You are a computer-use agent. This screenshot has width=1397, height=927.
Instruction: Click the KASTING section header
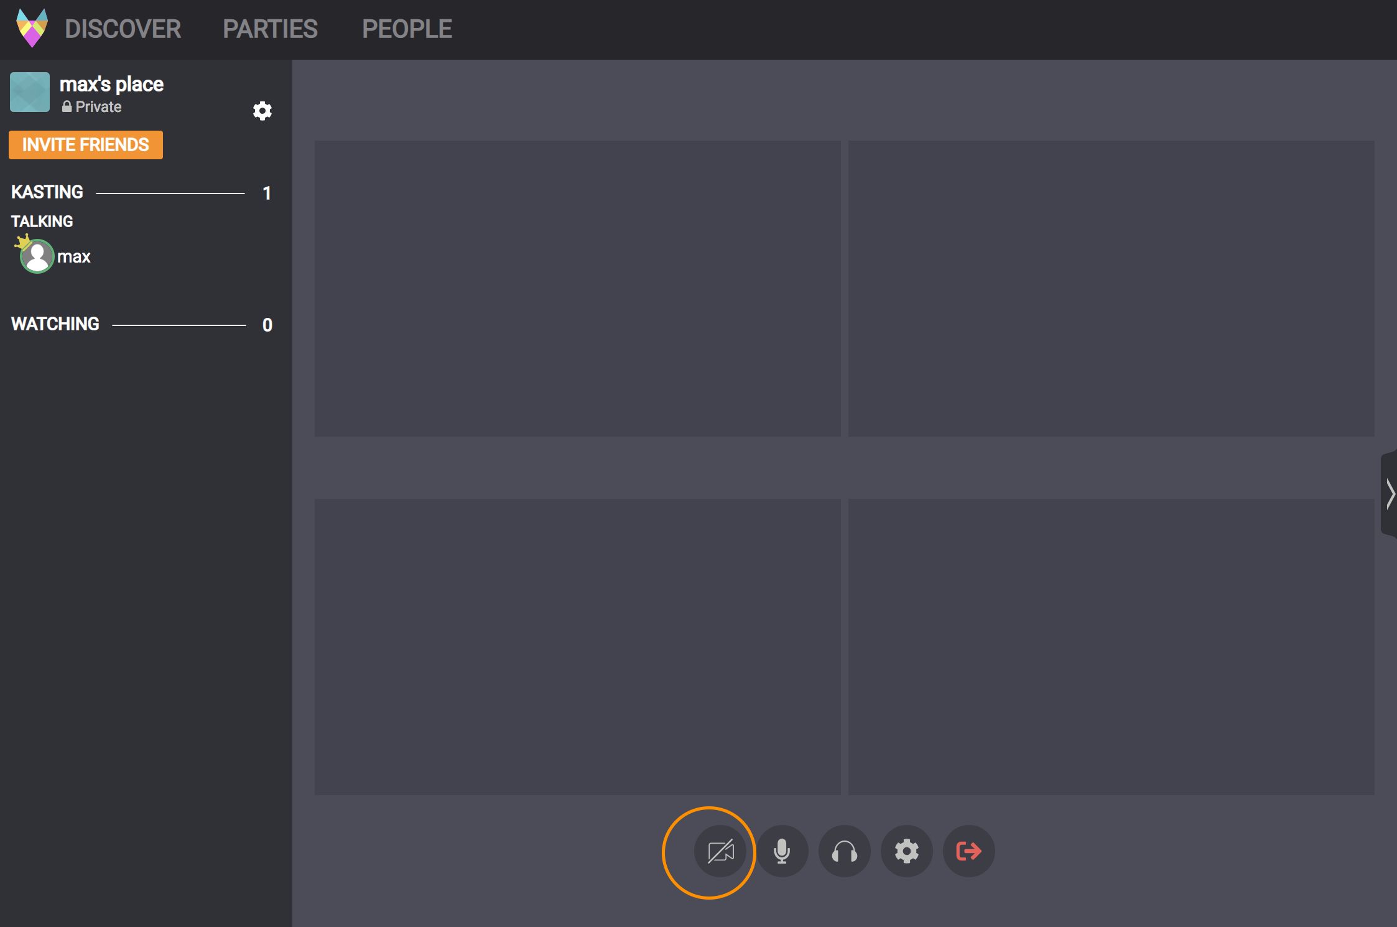click(x=47, y=192)
